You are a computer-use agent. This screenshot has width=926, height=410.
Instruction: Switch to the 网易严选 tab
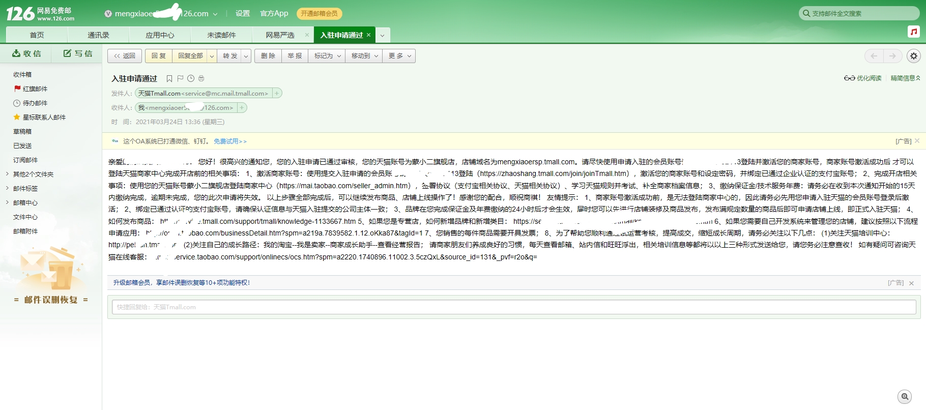[280, 35]
